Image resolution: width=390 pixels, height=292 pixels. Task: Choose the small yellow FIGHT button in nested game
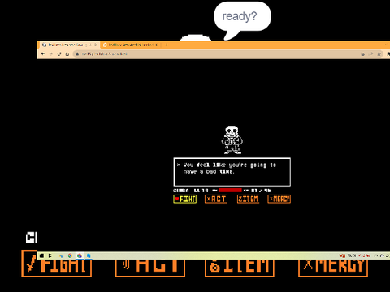[x=185, y=199]
